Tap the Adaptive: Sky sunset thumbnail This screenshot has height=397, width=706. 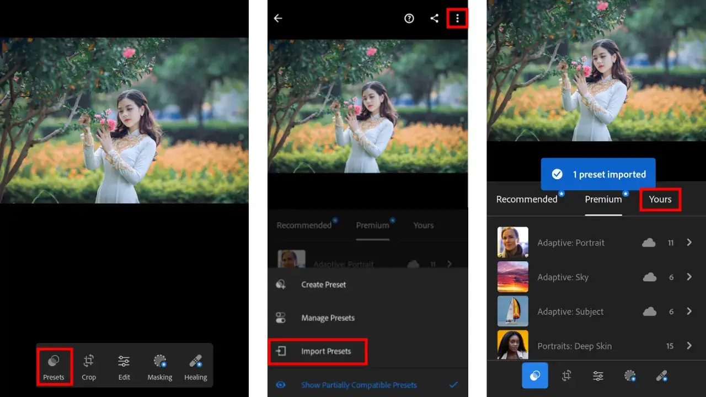coord(512,277)
